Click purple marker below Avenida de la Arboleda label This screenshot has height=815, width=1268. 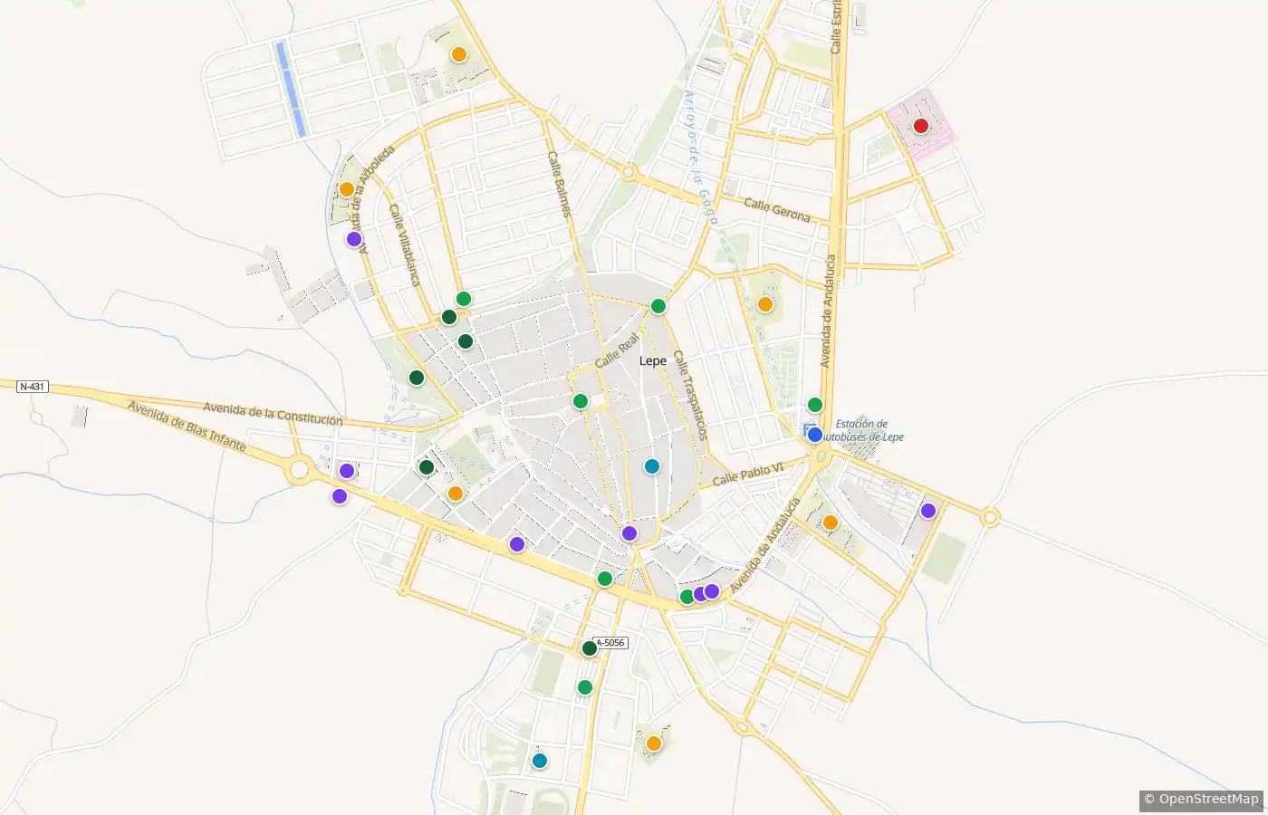[354, 239]
